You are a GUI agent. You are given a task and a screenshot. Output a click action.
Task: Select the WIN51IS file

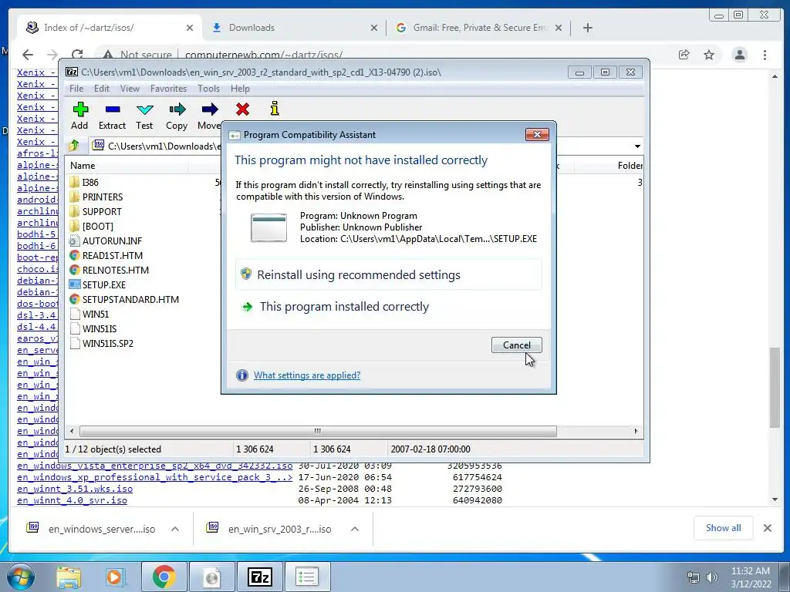click(100, 328)
